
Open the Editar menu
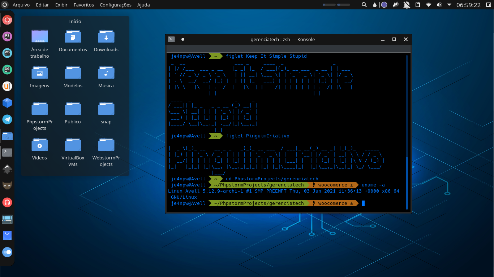(x=43, y=5)
